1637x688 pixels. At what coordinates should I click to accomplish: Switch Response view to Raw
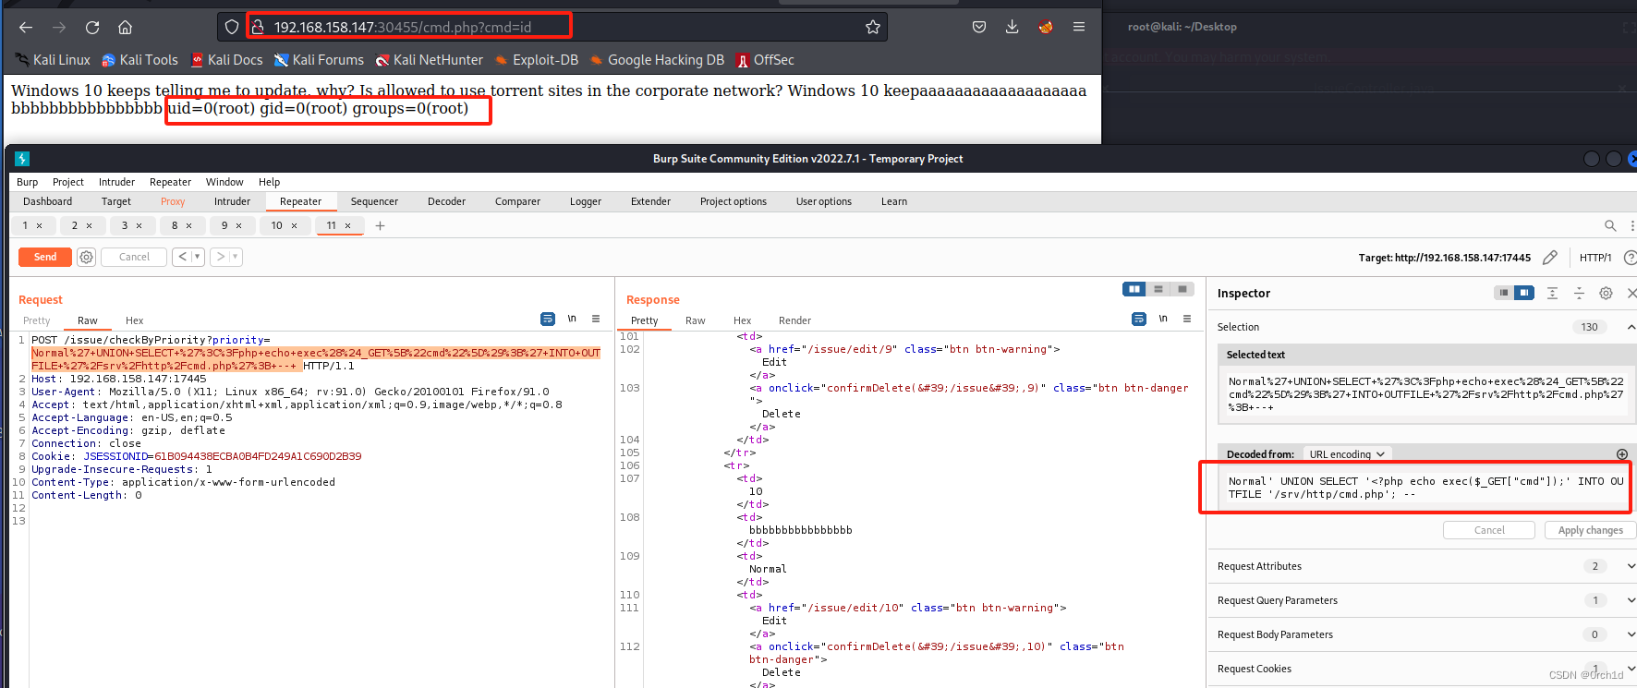pyautogui.click(x=695, y=320)
